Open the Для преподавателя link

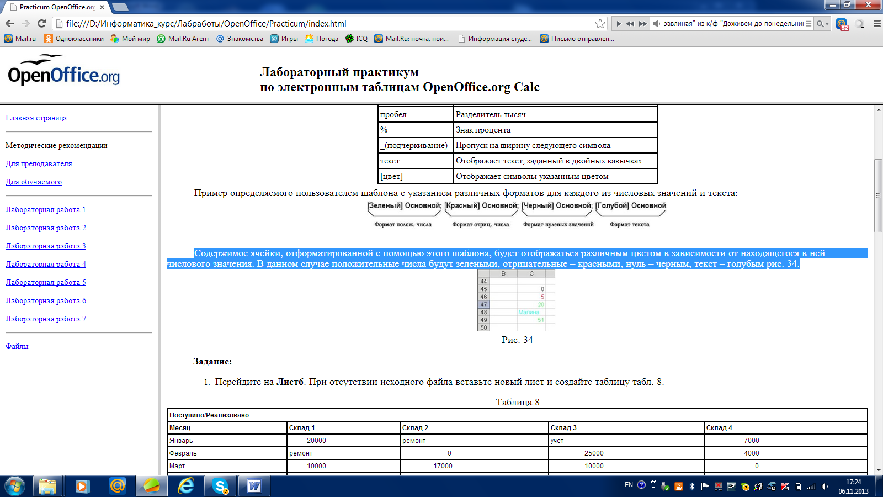click(39, 163)
